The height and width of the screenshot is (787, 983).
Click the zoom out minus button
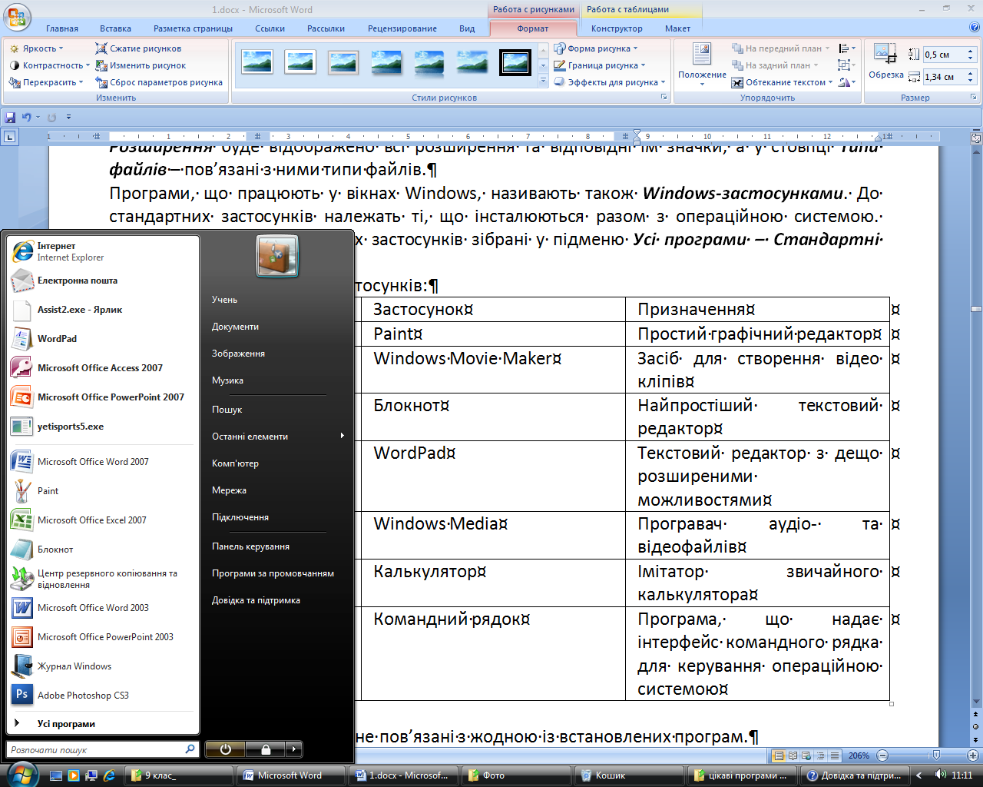pyautogui.click(x=882, y=755)
